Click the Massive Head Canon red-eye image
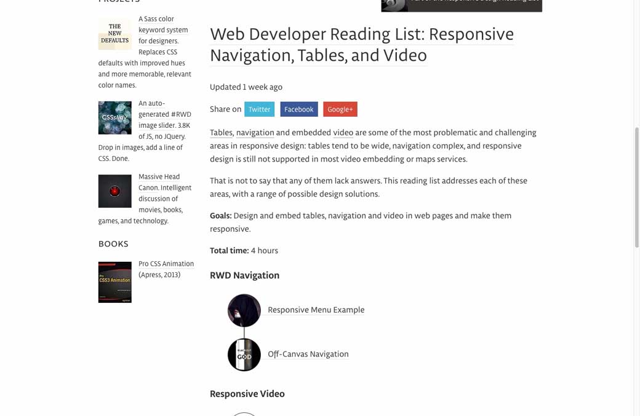Viewport: 640px width, 416px height. 114,191
